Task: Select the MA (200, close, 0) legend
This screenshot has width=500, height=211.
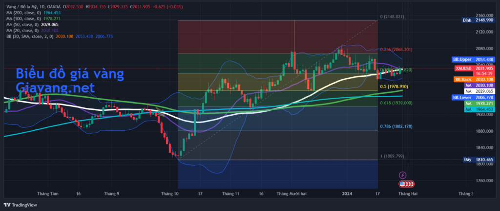Action: coord(22,13)
